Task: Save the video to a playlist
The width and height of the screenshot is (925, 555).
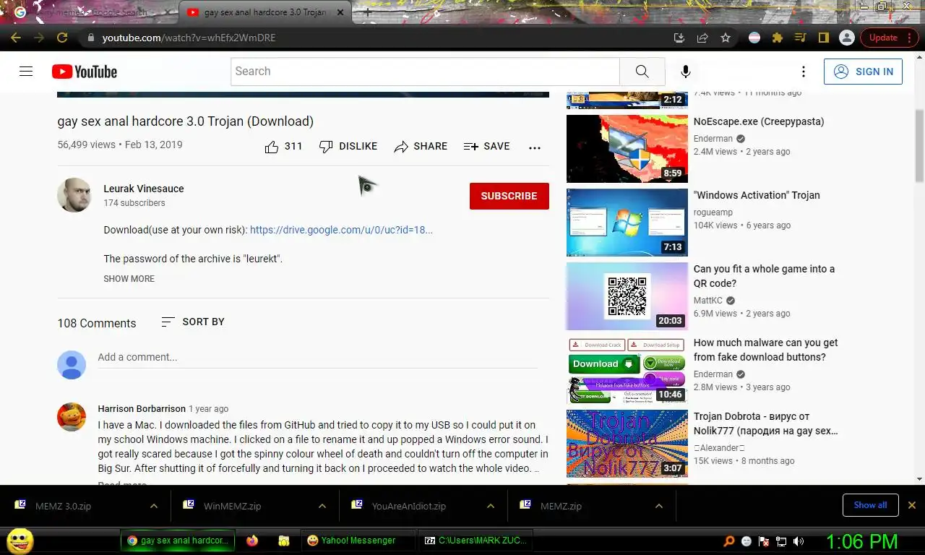Action: pyautogui.click(x=487, y=147)
